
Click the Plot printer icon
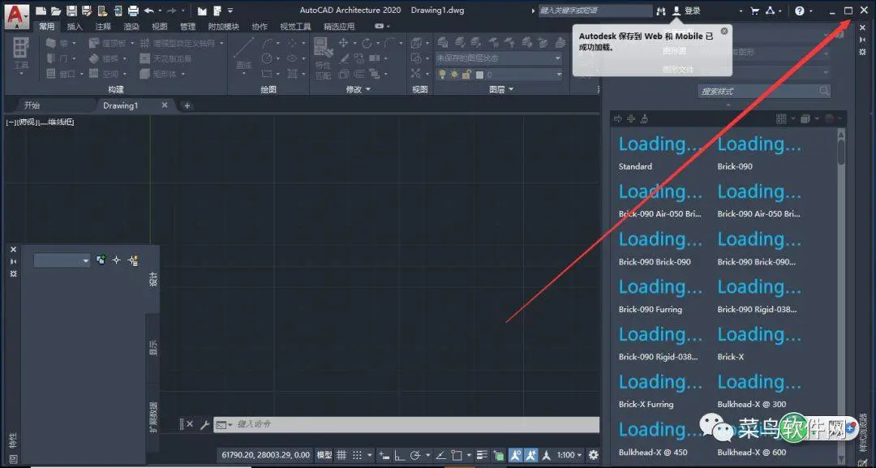click(133, 11)
